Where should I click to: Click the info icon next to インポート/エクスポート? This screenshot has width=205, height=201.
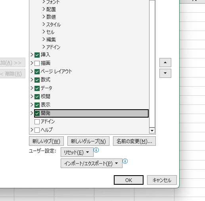[125, 161]
